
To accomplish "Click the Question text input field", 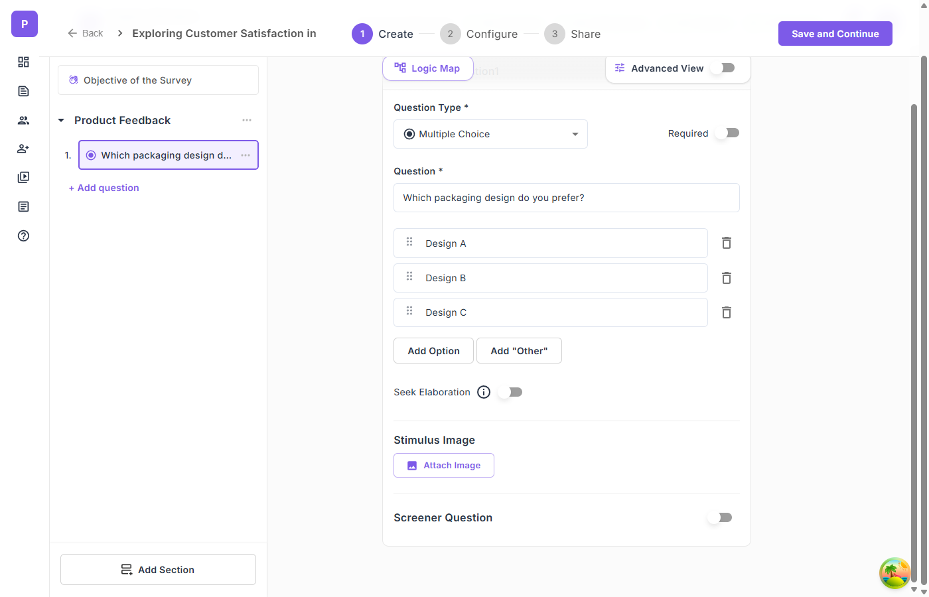I will click(x=566, y=198).
